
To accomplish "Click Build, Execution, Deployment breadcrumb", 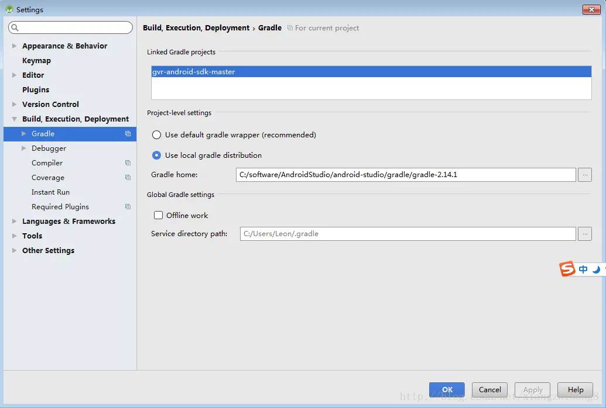I will pyautogui.click(x=196, y=28).
